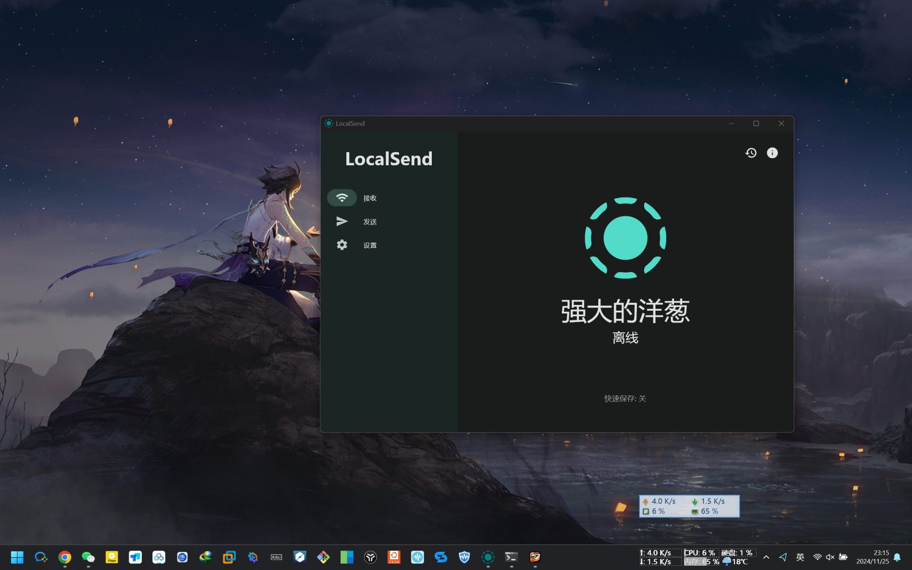Open the Ubuntu 24.04 taskbar icon

pos(394,557)
